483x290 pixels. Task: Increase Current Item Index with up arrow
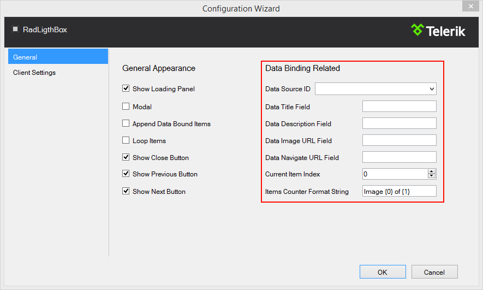pos(432,171)
